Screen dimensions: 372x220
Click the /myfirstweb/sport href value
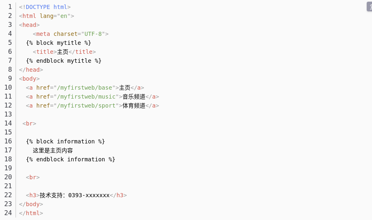[x=86, y=106]
